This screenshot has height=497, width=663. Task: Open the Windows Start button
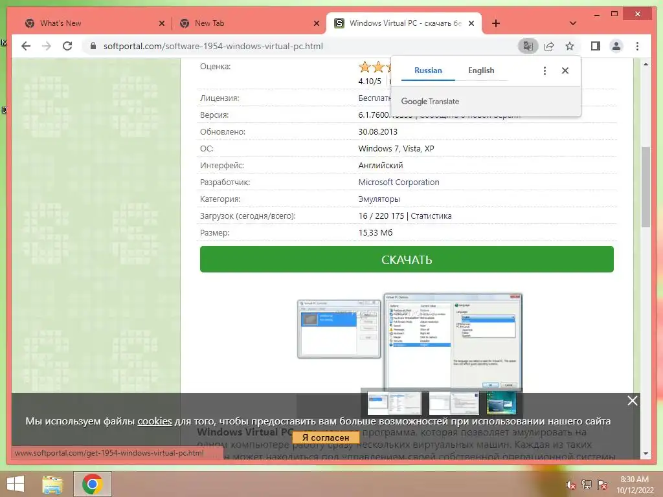(x=16, y=484)
